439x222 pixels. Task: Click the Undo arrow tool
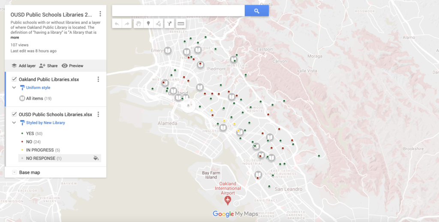click(117, 24)
